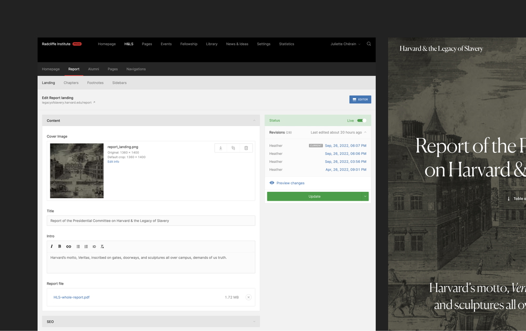Insert a link in the Intro editor
This screenshot has width=526, height=331.
point(68,246)
